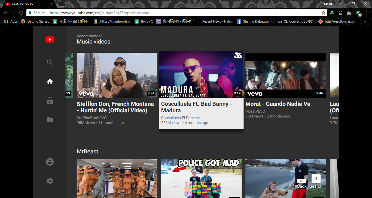372x198 pixels.
Task: Expand the hidden bookmarks overflow chevron
Action: [x=365, y=21]
